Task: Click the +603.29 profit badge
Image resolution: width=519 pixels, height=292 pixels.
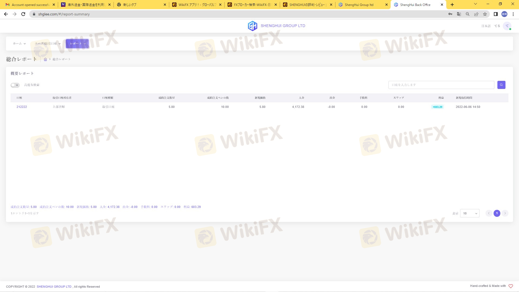Action: click(437, 107)
